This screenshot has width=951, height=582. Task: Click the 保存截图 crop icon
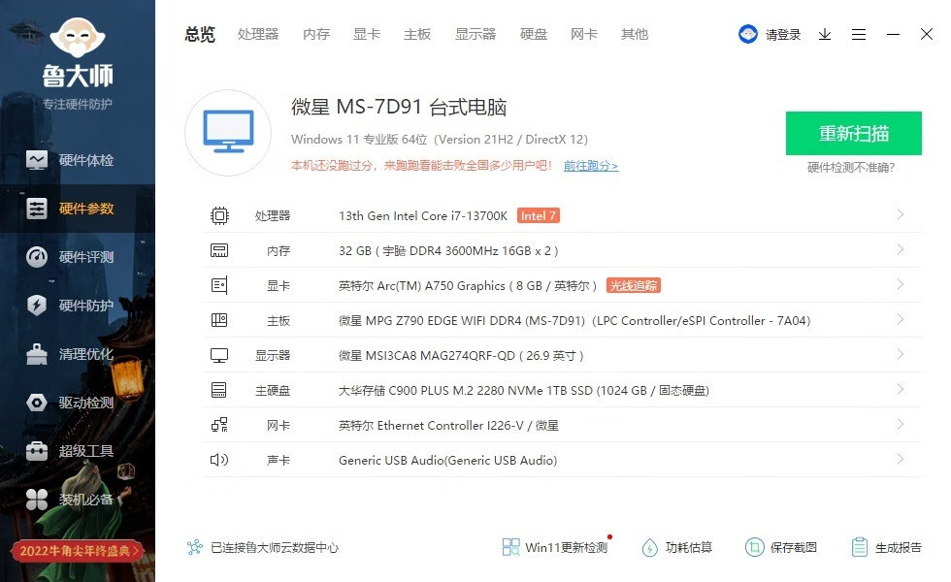(x=755, y=547)
